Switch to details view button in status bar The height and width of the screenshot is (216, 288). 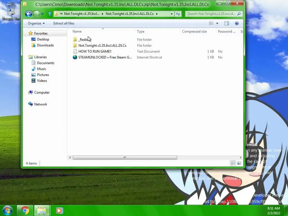(233, 163)
